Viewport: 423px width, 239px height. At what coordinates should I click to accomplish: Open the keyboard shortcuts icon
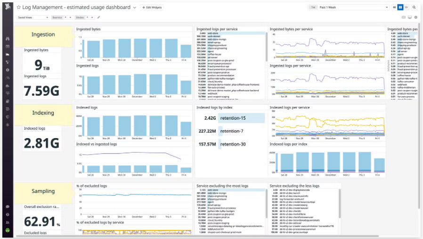click(404, 17)
